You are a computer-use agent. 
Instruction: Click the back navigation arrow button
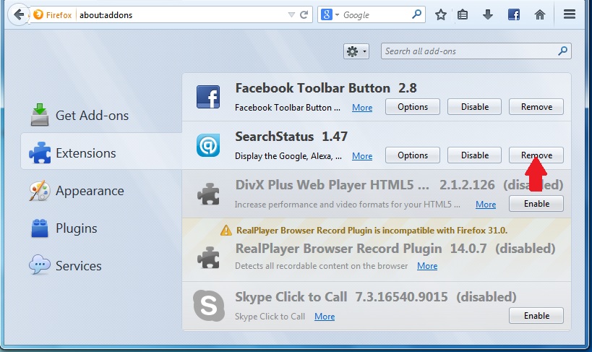[19, 14]
